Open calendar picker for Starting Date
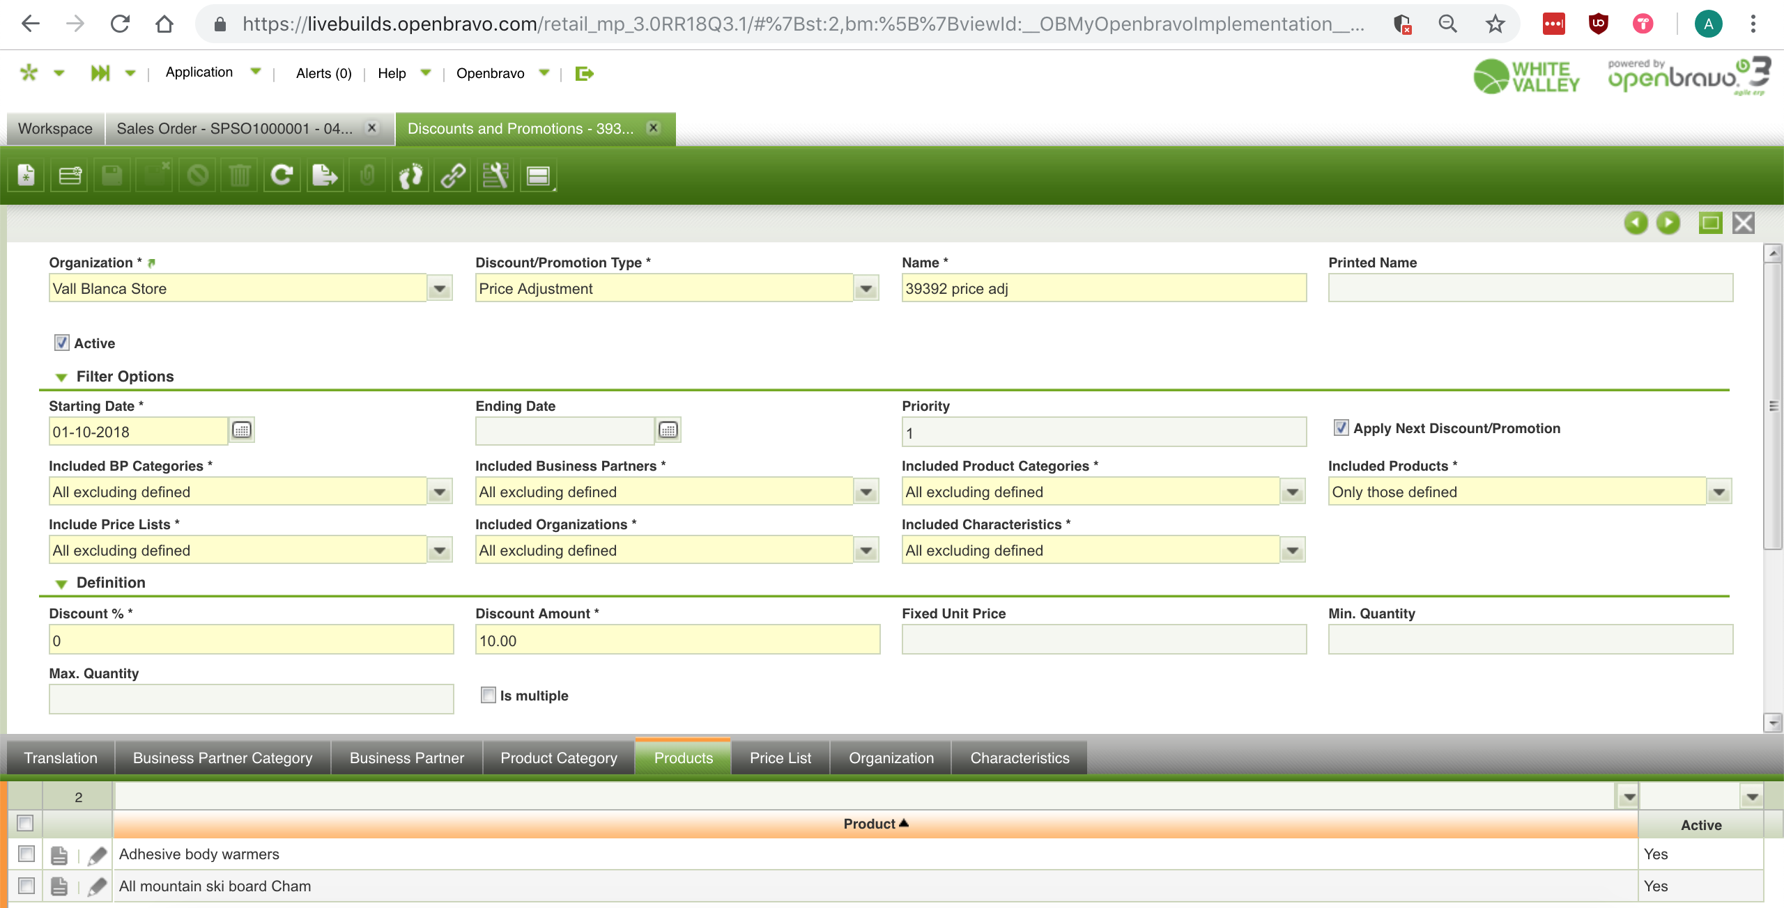The width and height of the screenshot is (1784, 908). click(x=242, y=430)
